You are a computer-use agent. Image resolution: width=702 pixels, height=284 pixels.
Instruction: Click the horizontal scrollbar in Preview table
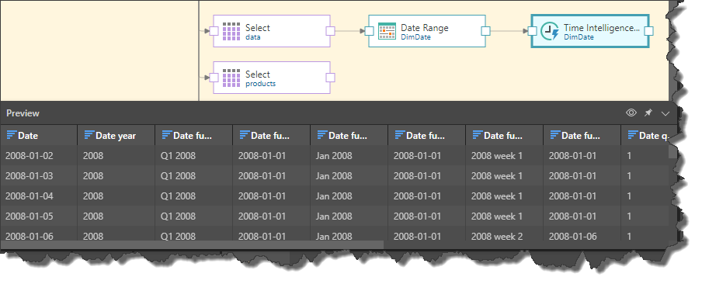pyautogui.click(x=192, y=244)
